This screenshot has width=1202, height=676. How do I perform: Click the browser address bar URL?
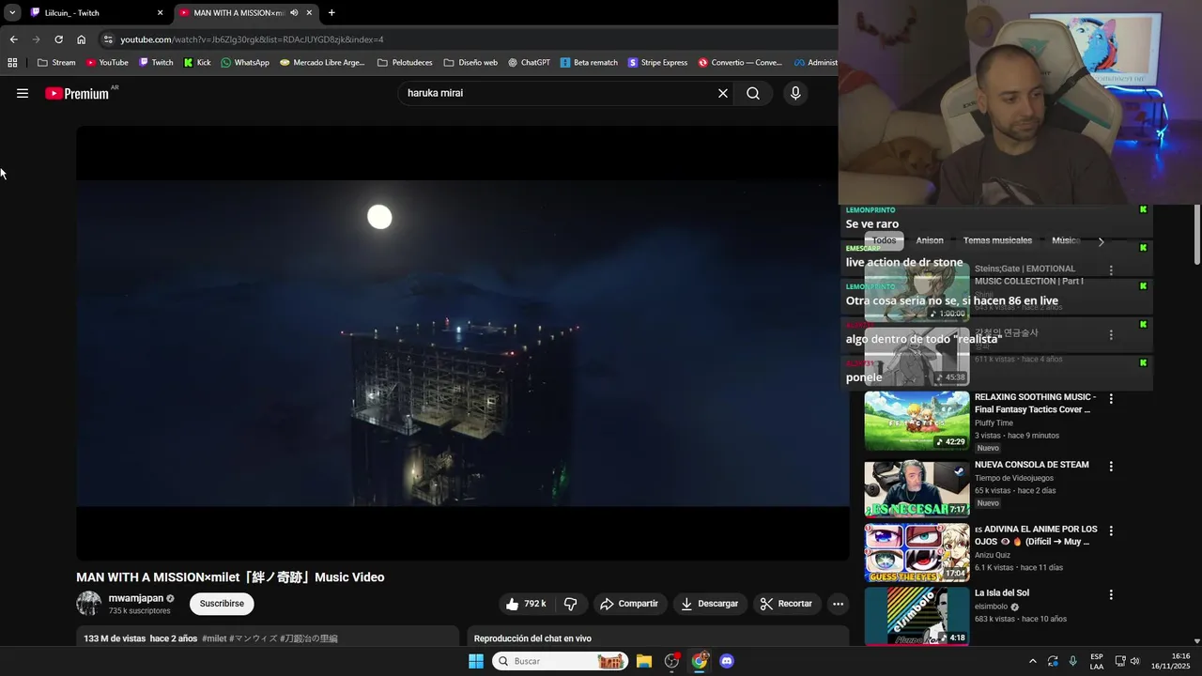pyautogui.click(x=252, y=39)
